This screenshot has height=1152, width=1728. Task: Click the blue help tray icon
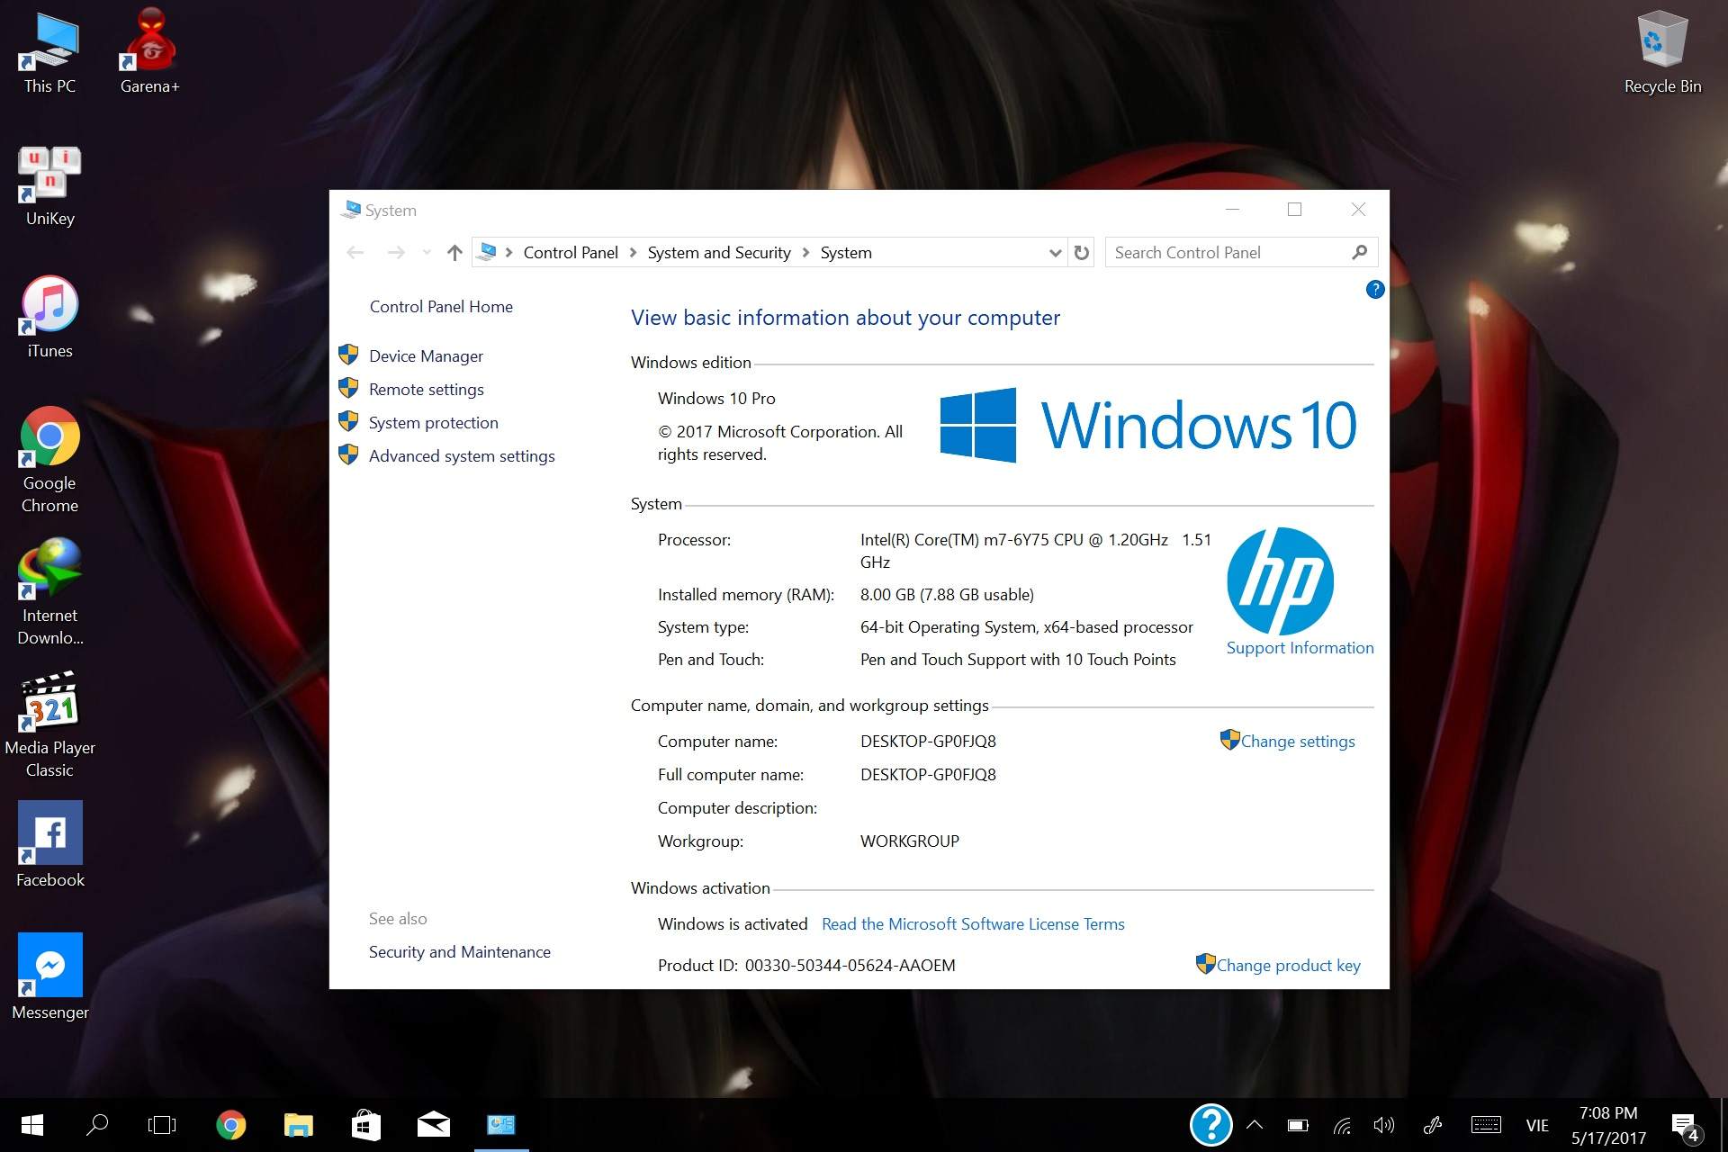(1210, 1125)
